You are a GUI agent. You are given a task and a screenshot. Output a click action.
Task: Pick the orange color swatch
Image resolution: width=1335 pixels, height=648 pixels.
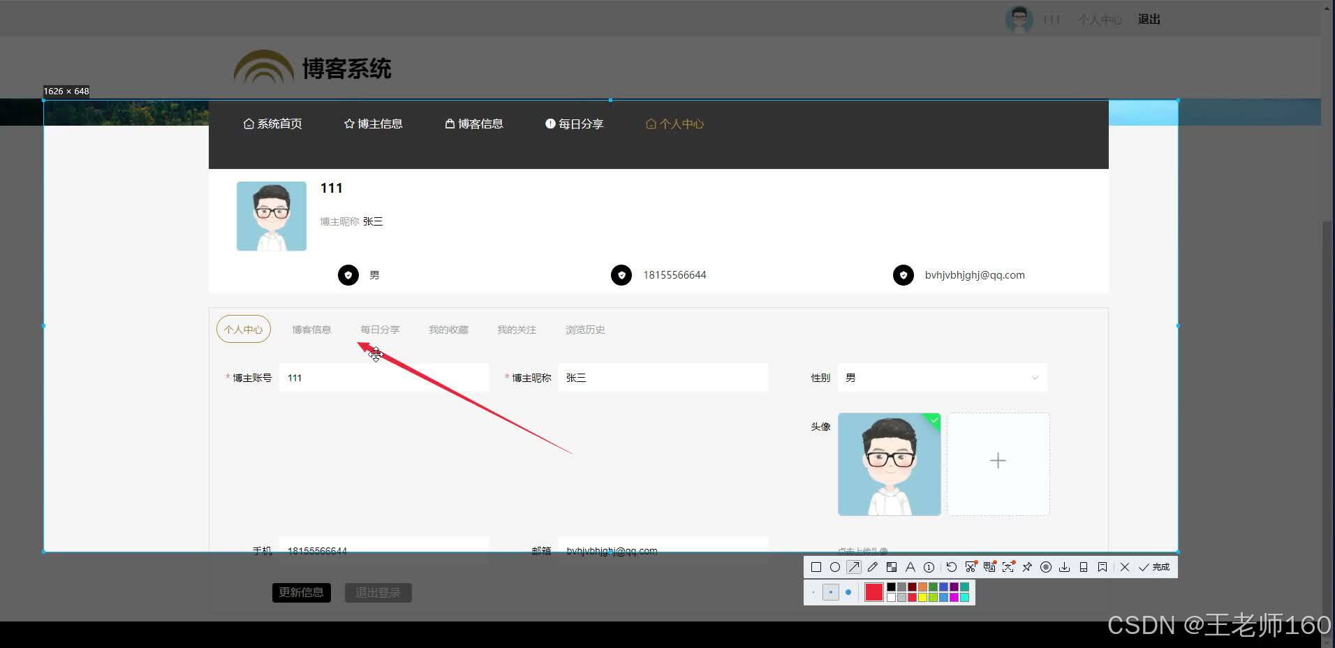tap(923, 587)
